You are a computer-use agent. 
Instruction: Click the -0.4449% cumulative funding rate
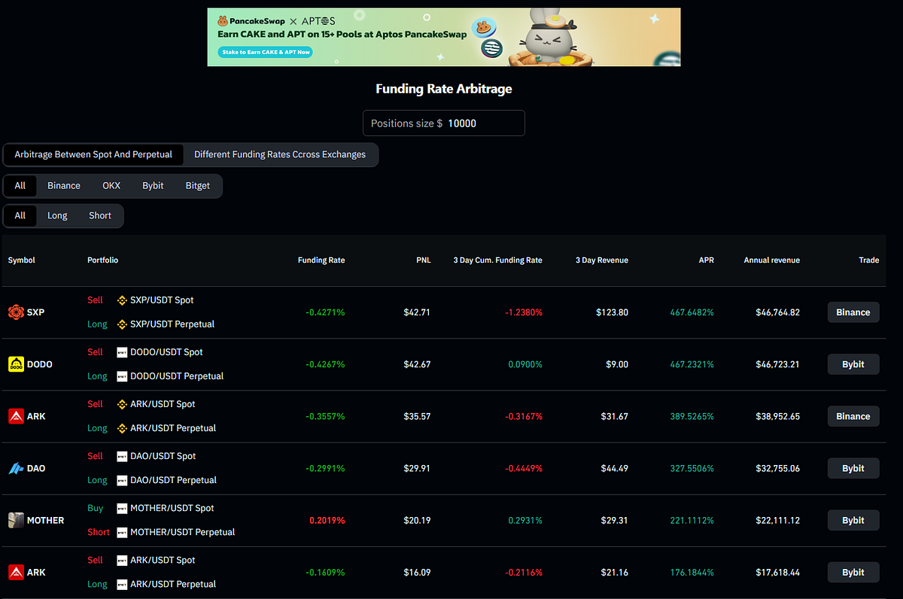[522, 468]
